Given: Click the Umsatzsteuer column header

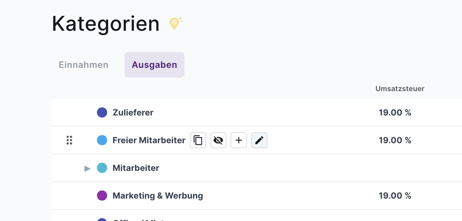Looking at the screenshot, I should (400, 89).
